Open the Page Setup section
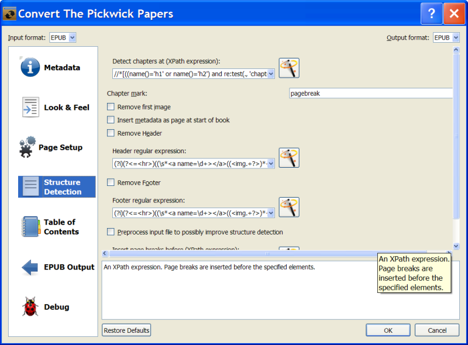The height and width of the screenshot is (345, 468). tap(57, 147)
